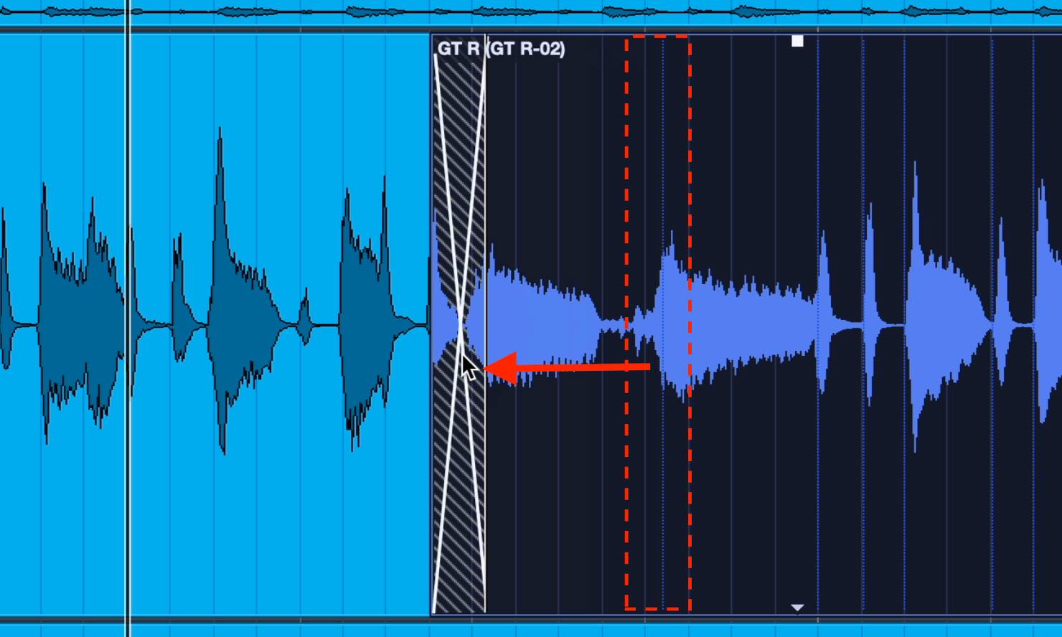Select the light blue audio event on the left

point(215,324)
